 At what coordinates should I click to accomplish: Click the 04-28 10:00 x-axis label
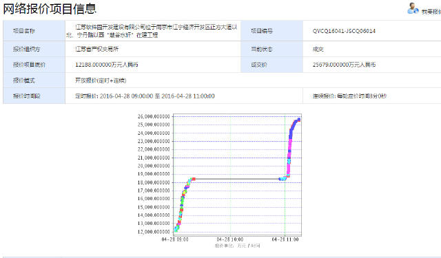tap(230, 239)
